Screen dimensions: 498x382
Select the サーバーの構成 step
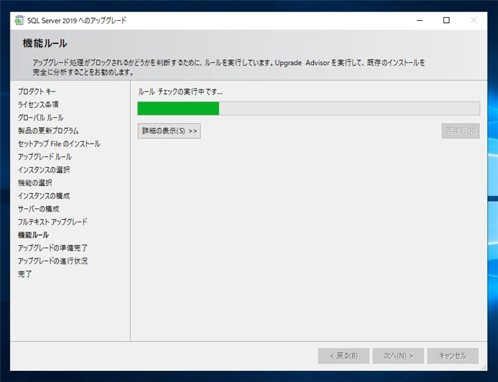click(x=39, y=209)
